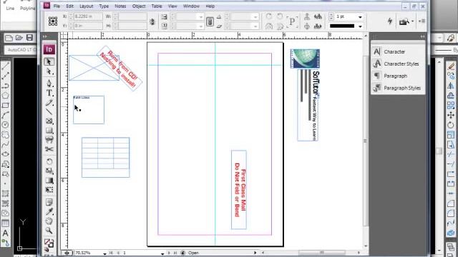The image size is (458, 257).
Task: Expand the toolbox double-arrow toggle
Action: pos(45,36)
